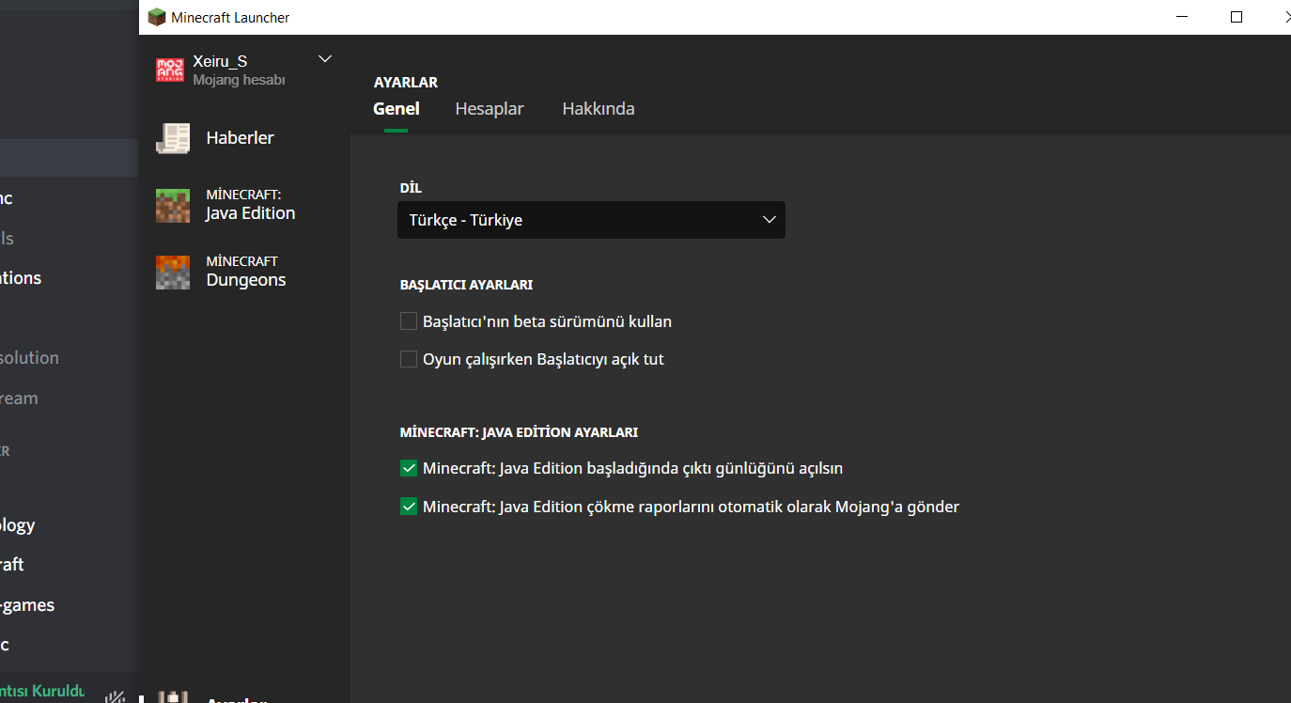Select the "solution" channel in the background window

click(x=29, y=358)
